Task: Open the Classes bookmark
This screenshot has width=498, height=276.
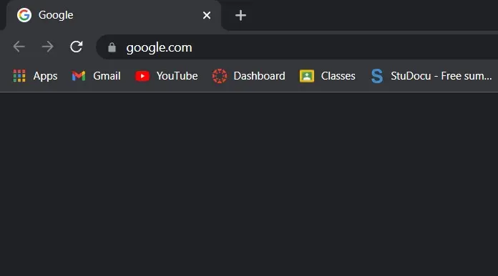Action: click(328, 76)
